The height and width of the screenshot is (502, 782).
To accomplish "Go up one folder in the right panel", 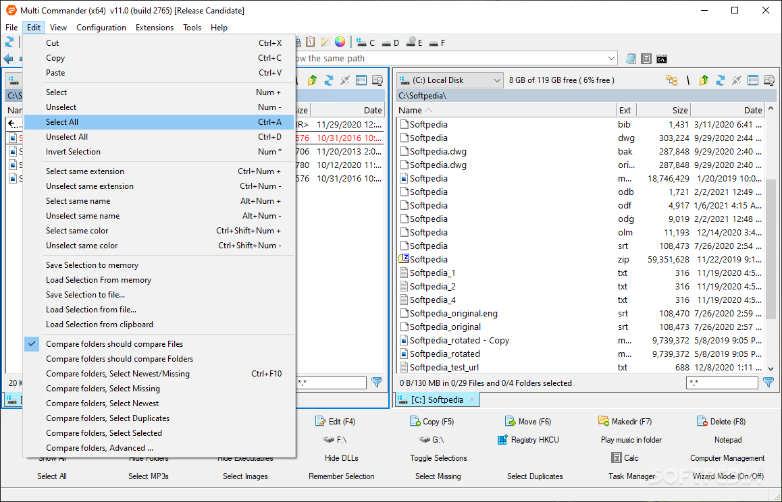I will [x=704, y=80].
